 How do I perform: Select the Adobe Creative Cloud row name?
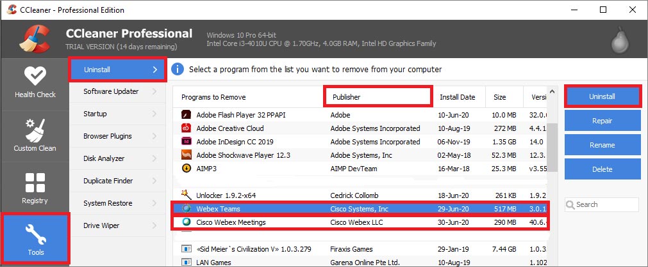coord(229,128)
